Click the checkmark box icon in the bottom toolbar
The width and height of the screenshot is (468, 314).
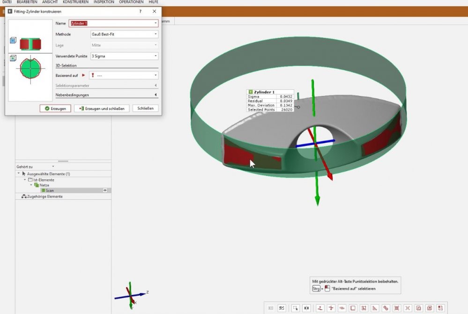418,308
